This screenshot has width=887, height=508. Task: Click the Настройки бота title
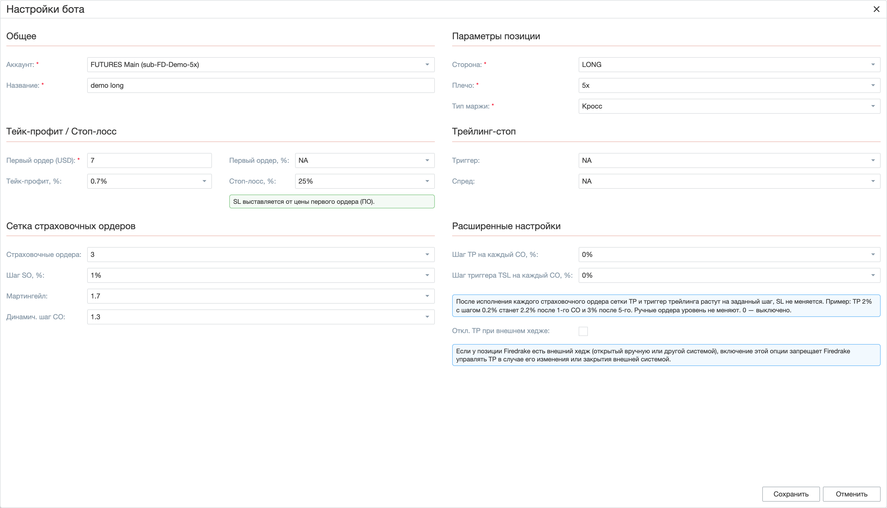tap(45, 10)
